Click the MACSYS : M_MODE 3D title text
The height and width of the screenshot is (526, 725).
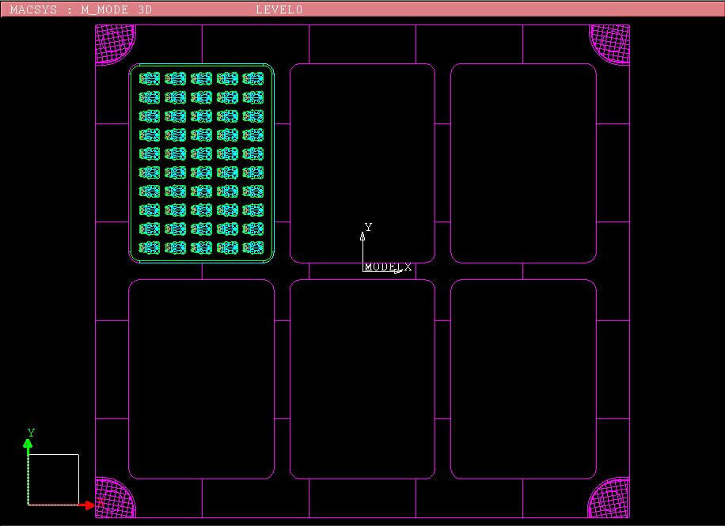pos(81,9)
